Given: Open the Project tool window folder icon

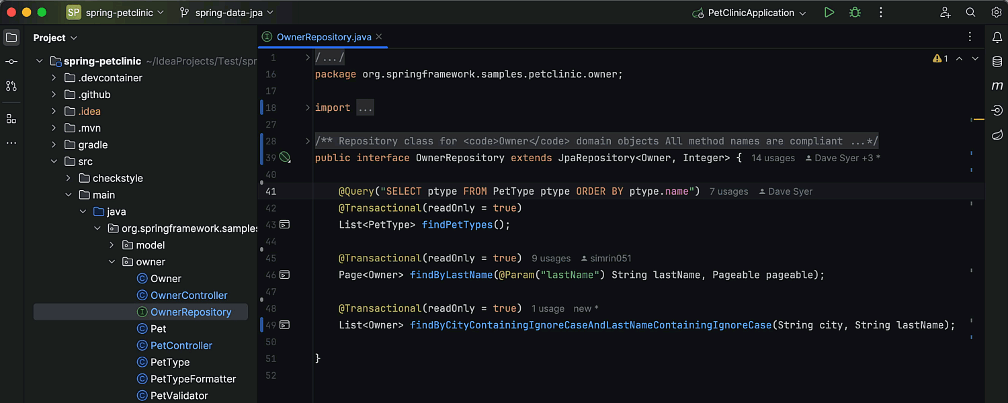Looking at the screenshot, I should click(11, 38).
